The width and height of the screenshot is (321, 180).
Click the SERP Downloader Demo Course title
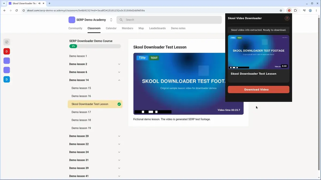point(91,41)
